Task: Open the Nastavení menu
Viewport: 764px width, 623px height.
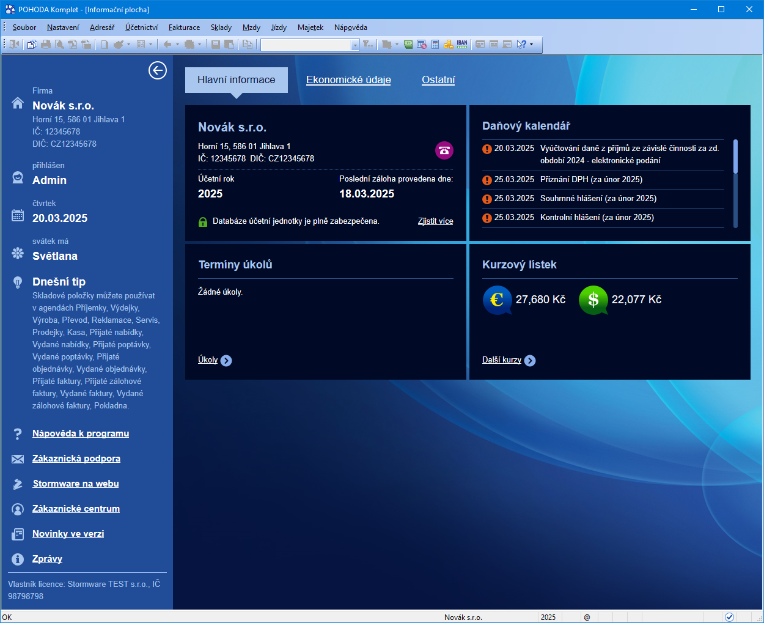Action: (x=63, y=28)
